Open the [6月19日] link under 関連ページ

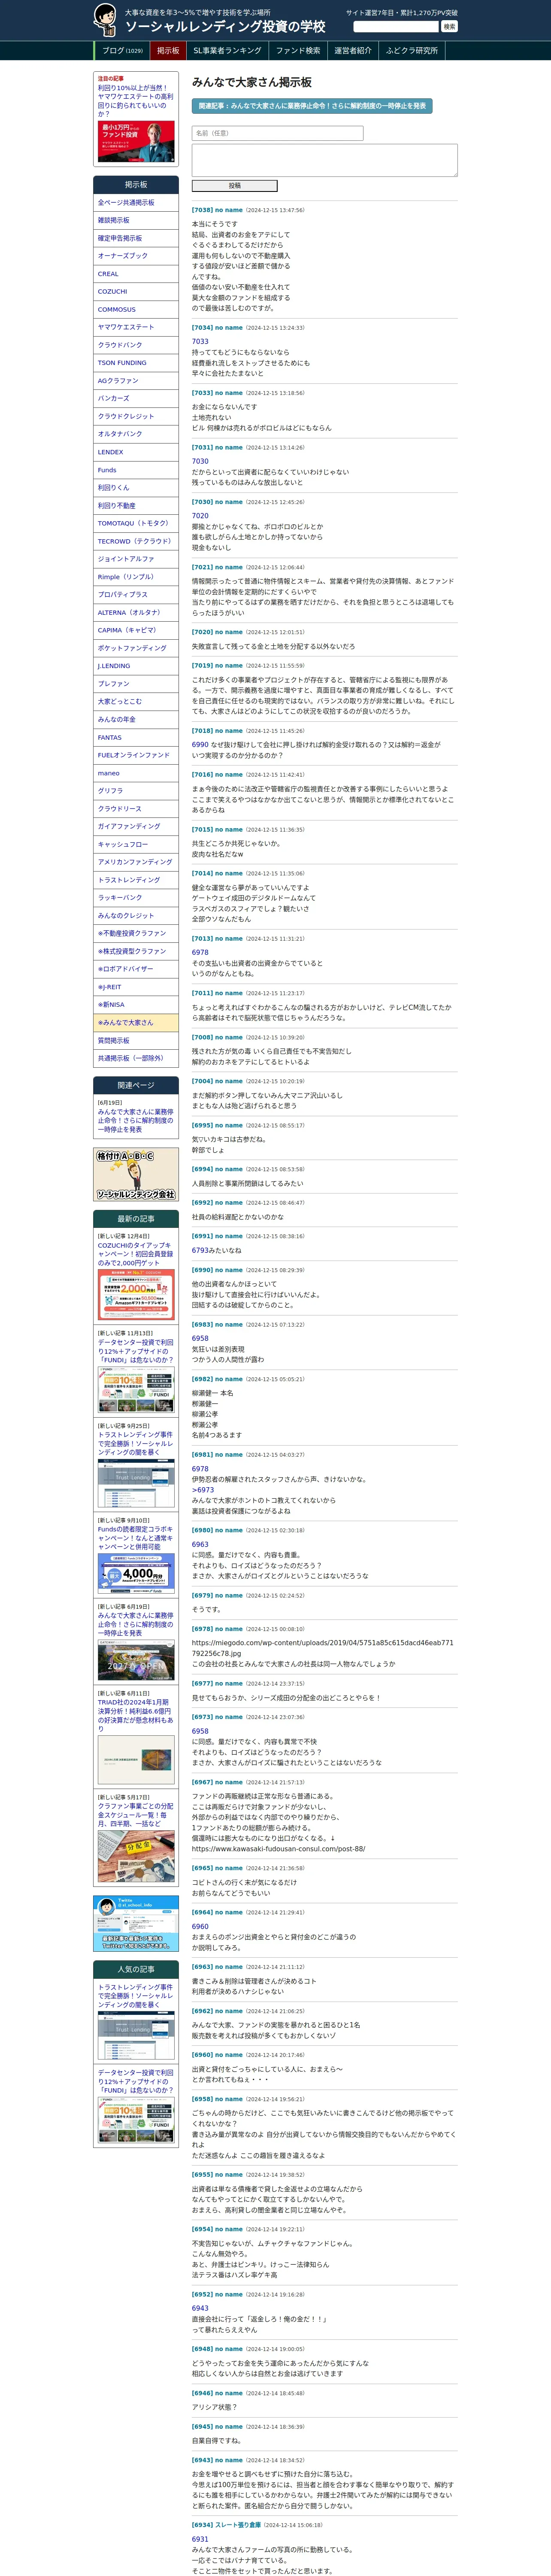136,1120
